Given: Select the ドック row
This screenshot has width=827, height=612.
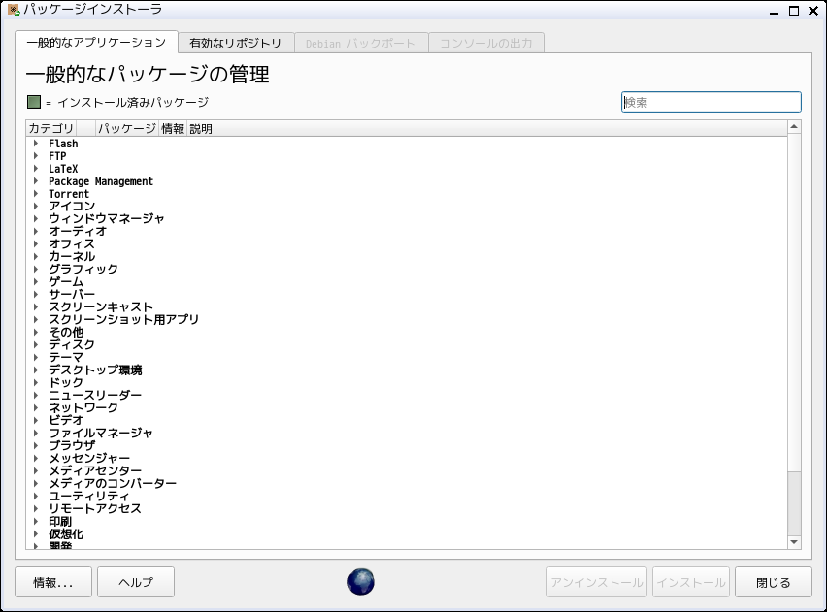Looking at the screenshot, I should [x=407, y=383].
